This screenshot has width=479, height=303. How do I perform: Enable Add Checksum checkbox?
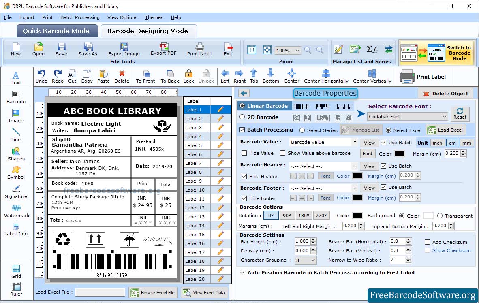[428, 242]
